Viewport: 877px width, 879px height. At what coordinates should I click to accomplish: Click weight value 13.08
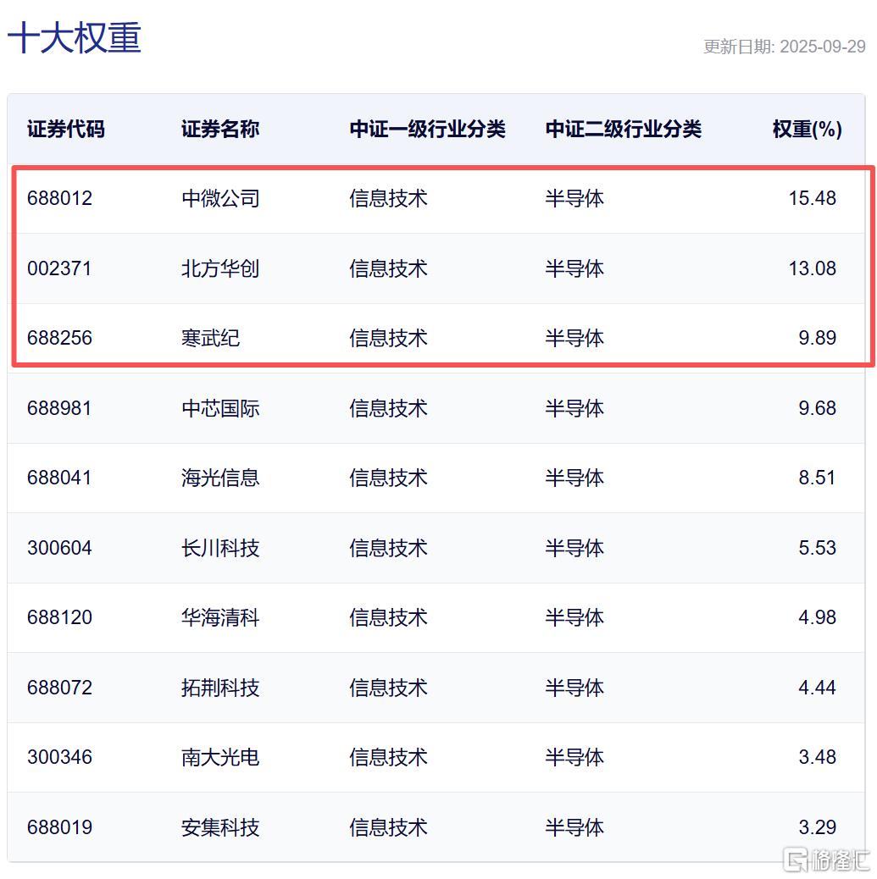tap(812, 268)
